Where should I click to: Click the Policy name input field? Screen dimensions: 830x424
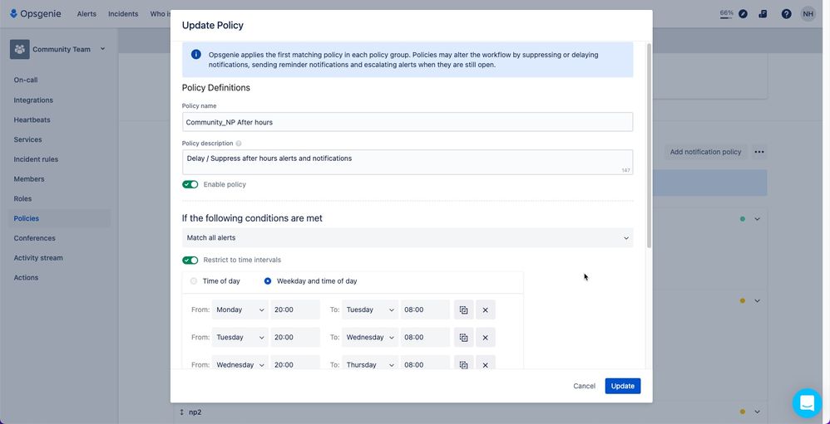408,122
